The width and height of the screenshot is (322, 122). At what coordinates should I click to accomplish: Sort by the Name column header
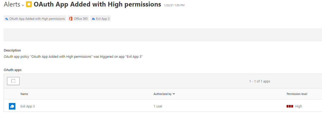pos(24,94)
